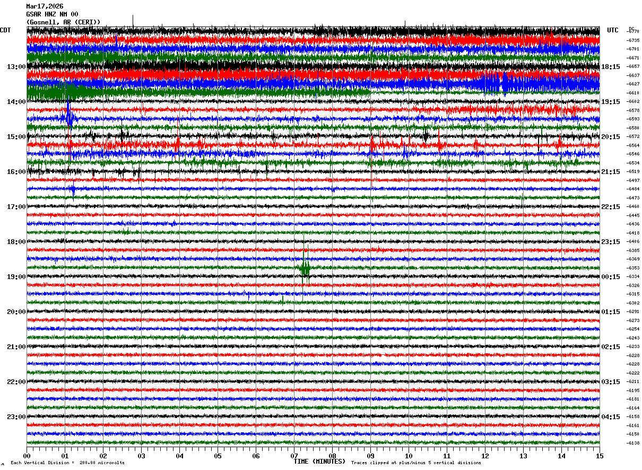The image size is (642, 470).
Task: Click the DC offset value '-6233'
Action: tap(634, 347)
